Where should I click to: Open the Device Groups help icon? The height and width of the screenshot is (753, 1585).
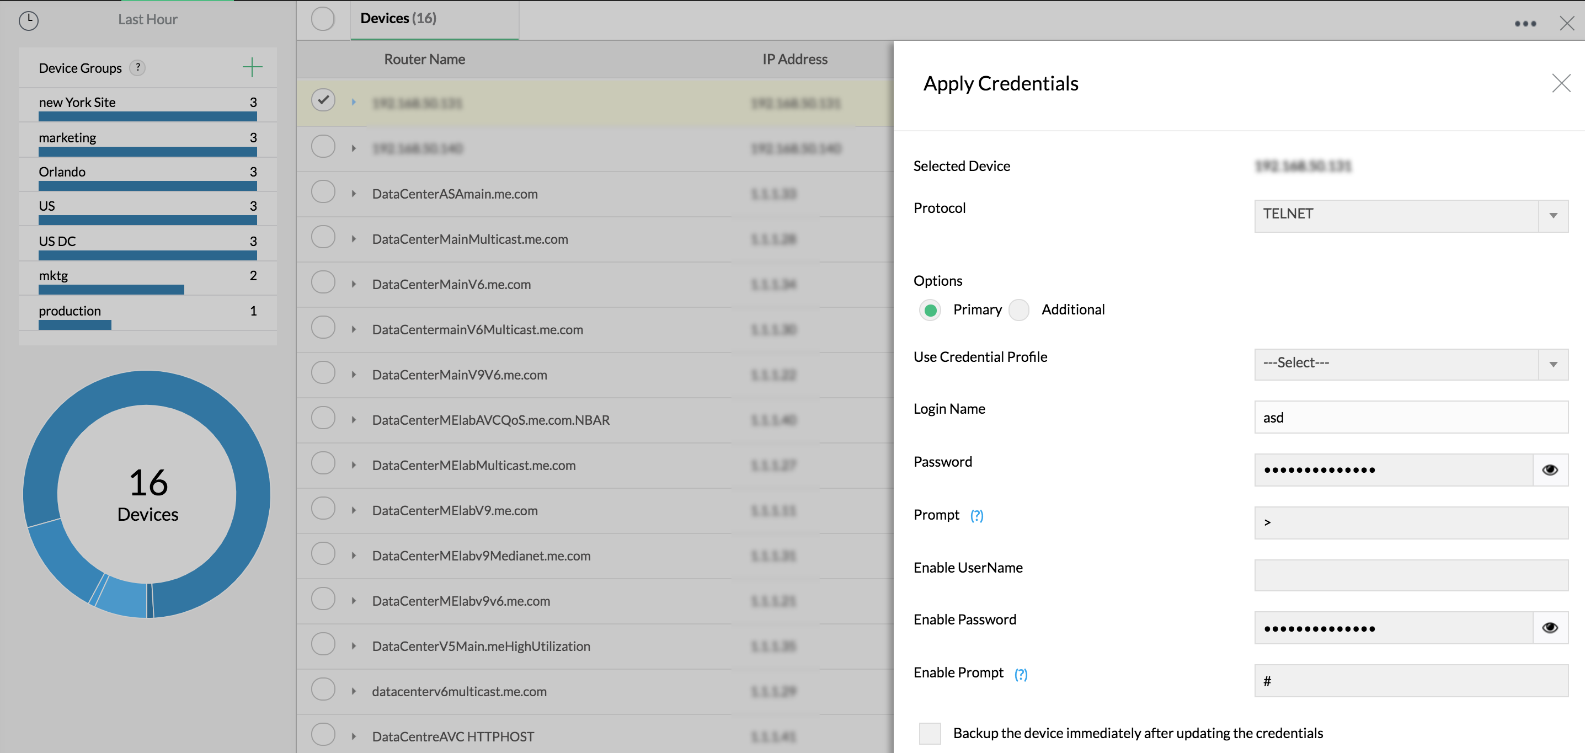pos(138,68)
